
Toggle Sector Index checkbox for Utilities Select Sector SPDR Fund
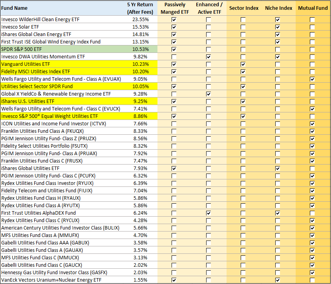click(x=243, y=87)
